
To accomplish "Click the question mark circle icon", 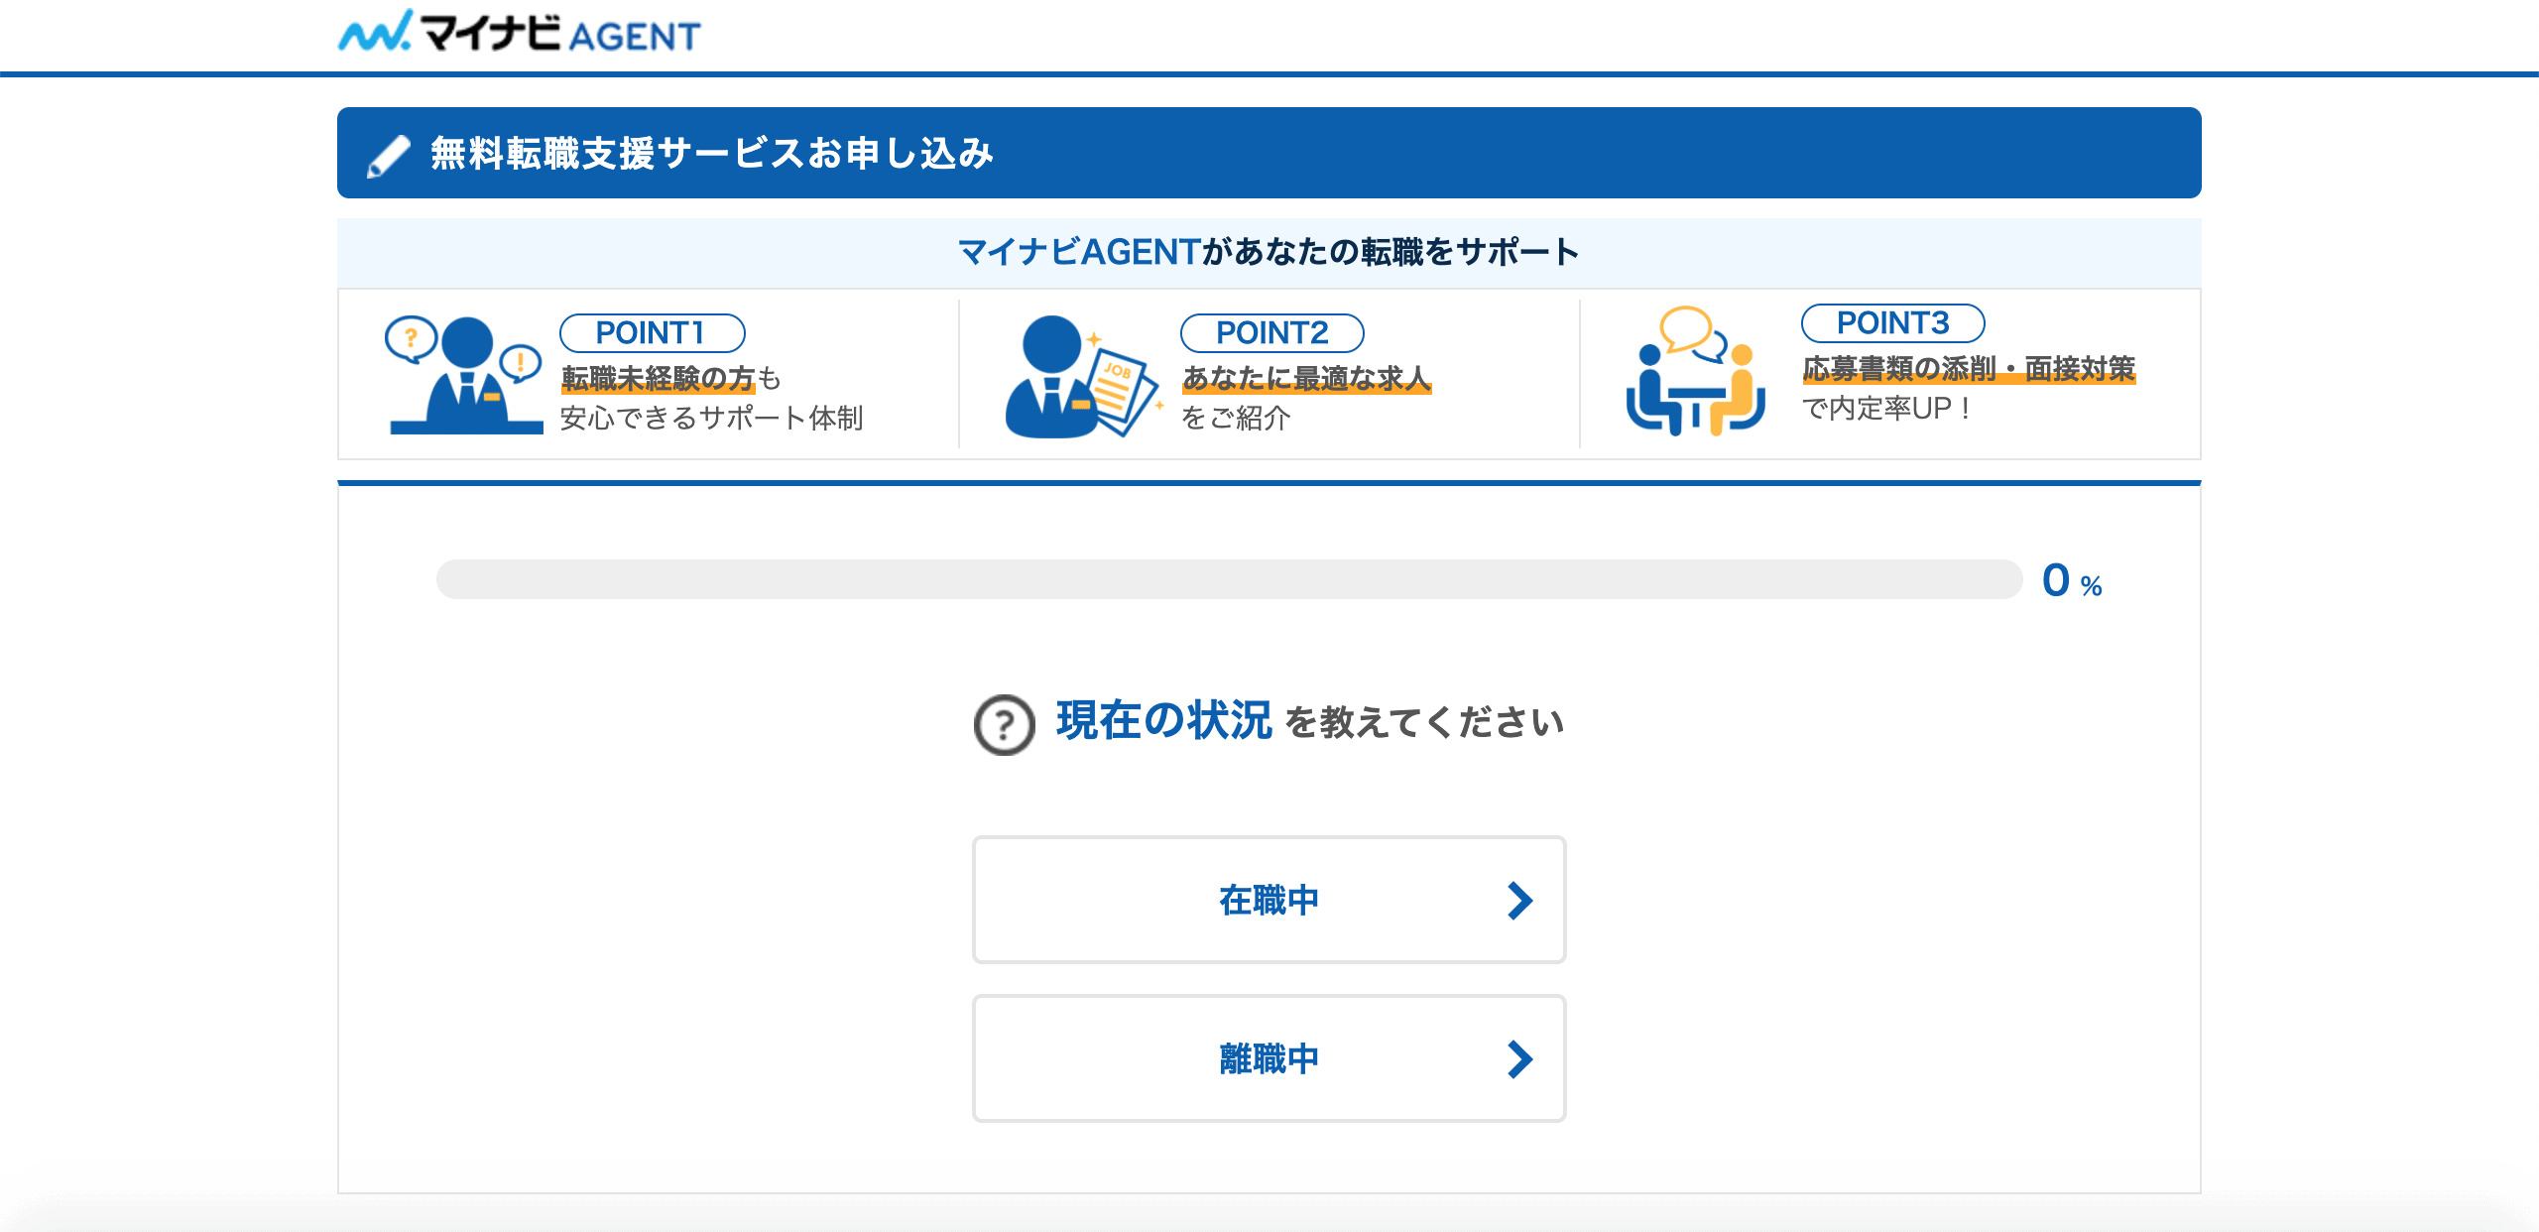I will click(x=1004, y=724).
